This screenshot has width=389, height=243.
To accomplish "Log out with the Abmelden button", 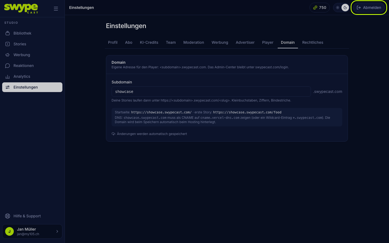I will tap(369, 8).
